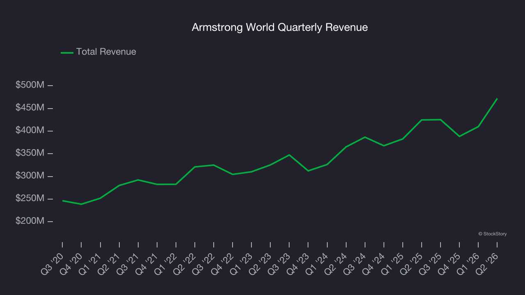Click the Q4 '24 x-axis label
The image size is (525, 295).
[x=373, y=264]
